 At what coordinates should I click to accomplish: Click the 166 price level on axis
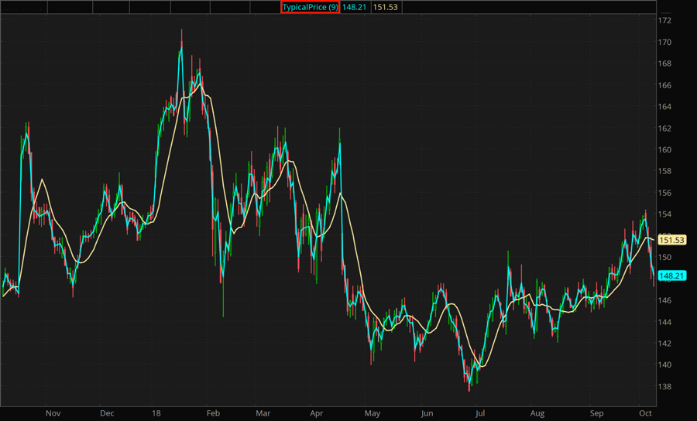[x=665, y=85]
